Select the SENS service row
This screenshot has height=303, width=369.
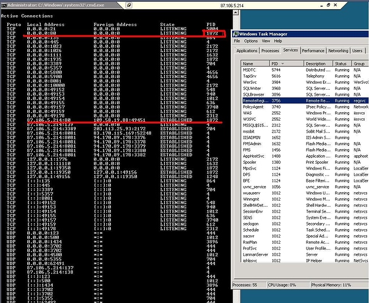(305, 218)
